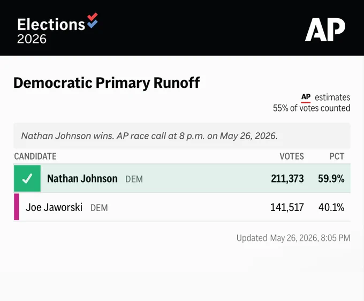Click Nathan Johnson's 211,373 vote count
Screen dimensions: 364x301
[x=287, y=178]
